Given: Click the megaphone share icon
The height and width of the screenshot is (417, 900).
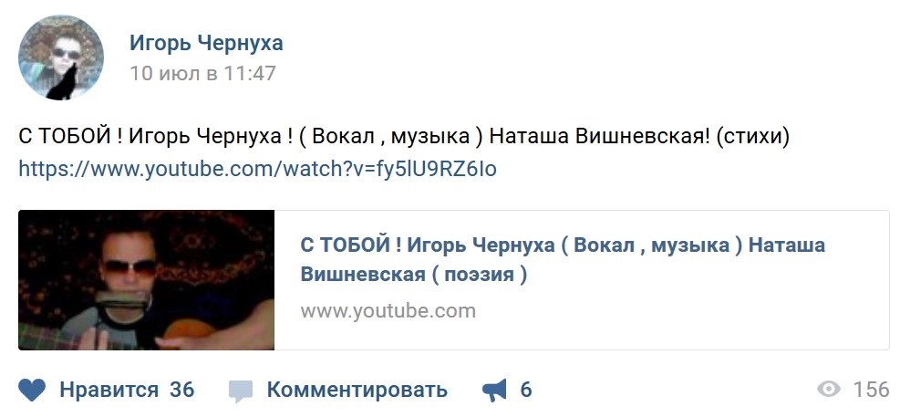Looking at the screenshot, I should click(x=495, y=390).
